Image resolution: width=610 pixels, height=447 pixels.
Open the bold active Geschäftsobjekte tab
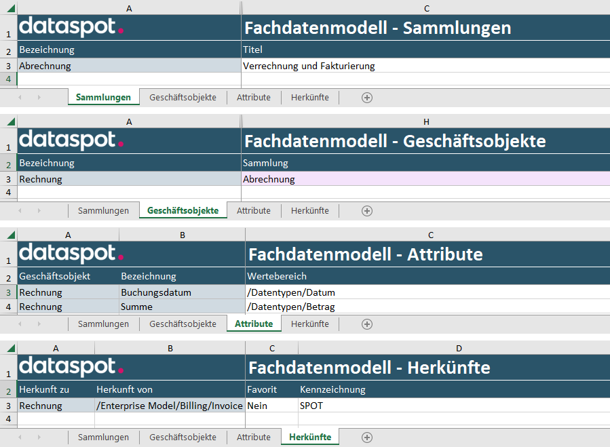(183, 211)
